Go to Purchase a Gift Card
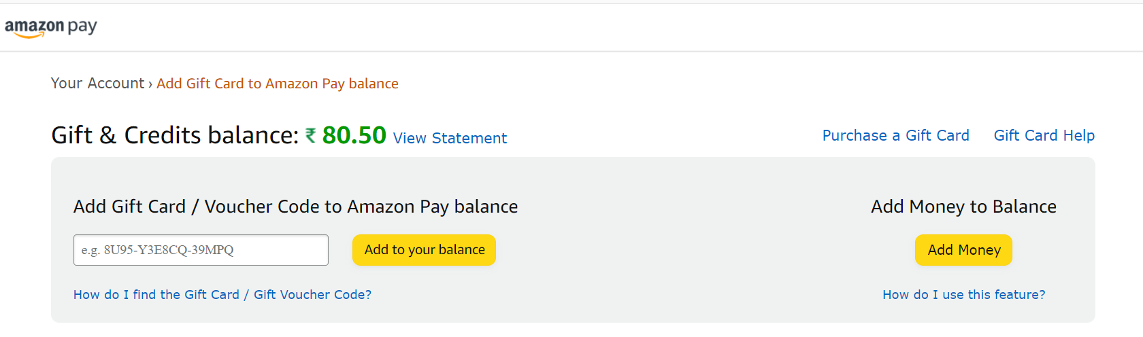This screenshot has width=1143, height=337. [895, 136]
